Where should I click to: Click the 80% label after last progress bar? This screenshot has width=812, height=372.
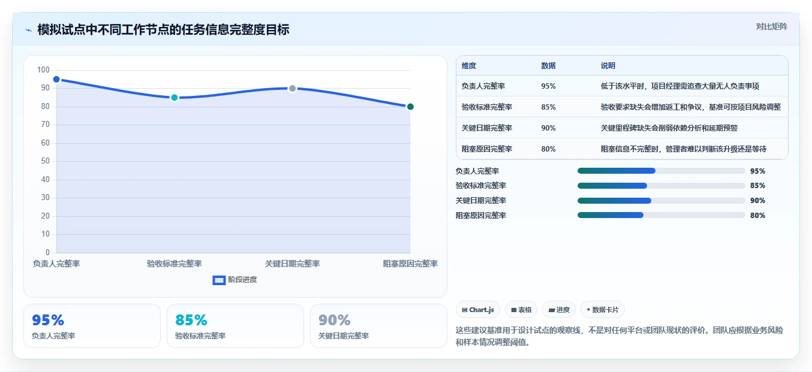point(757,215)
